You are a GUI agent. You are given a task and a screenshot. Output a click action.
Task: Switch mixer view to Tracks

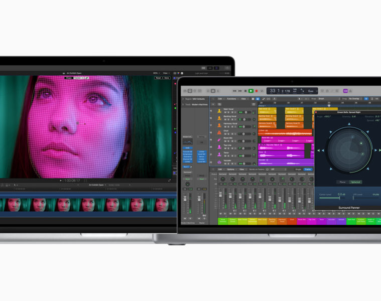click(308, 170)
